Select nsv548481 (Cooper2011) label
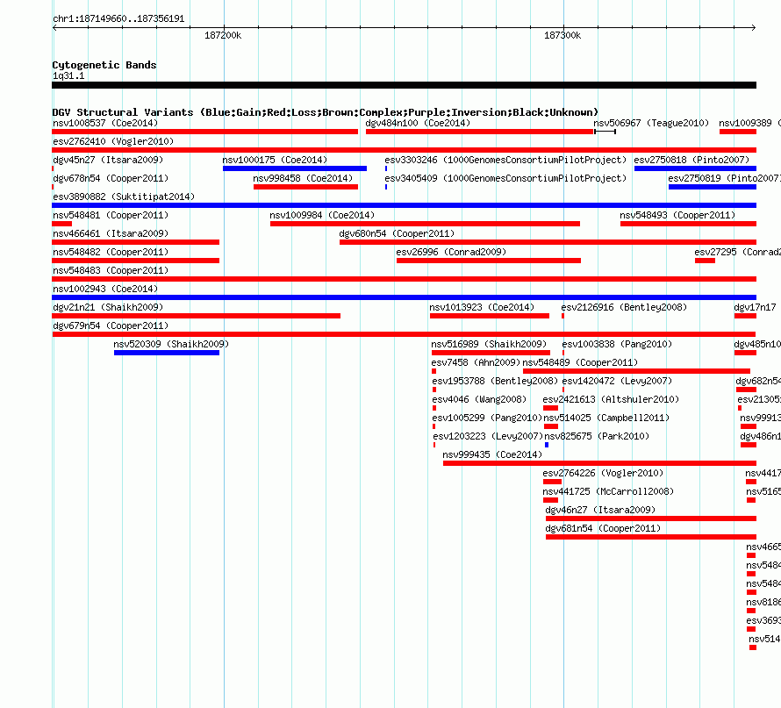This screenshot has width=781, height=708. (x=111, y=215)
